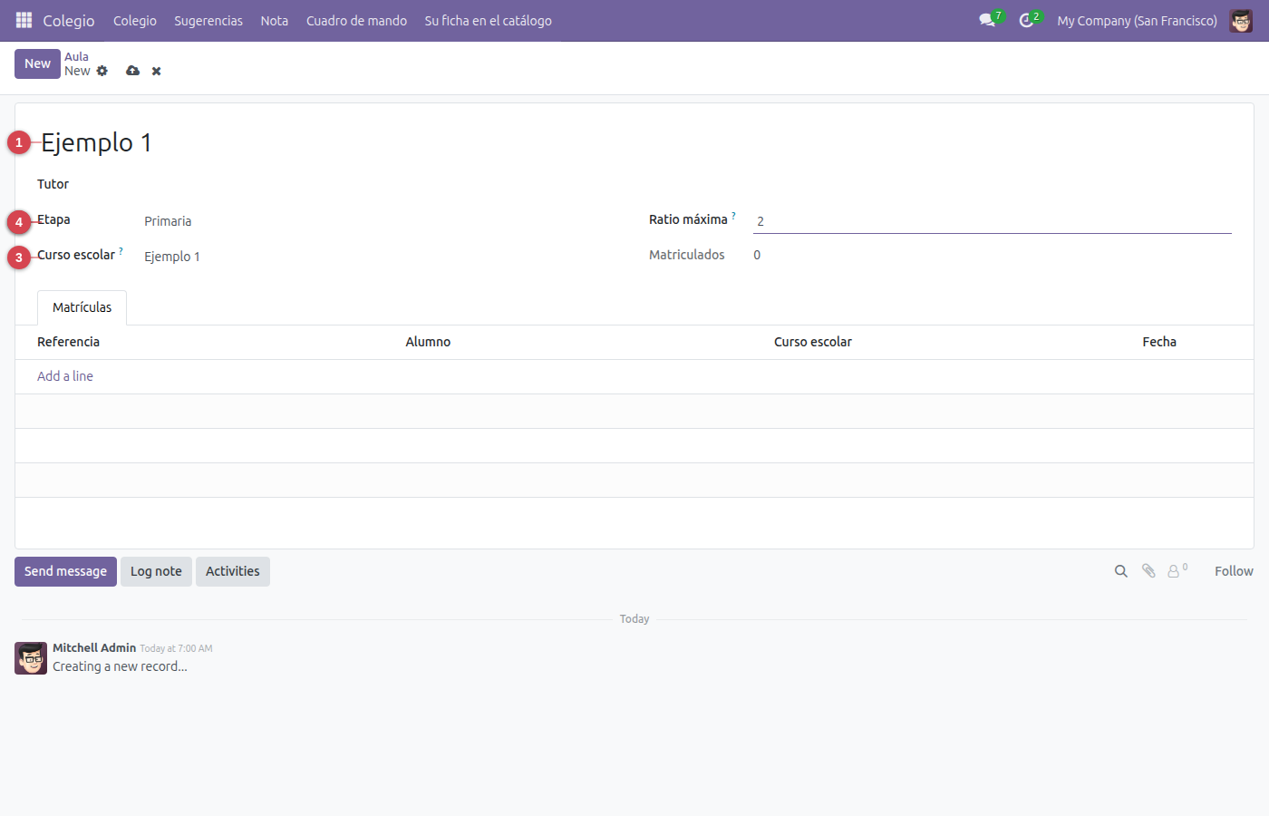Image resolution: width=1269 pixels, height=816 pixels.
Task: Search chatter messages with magnifier icon
Action: tap(1121, 571)
